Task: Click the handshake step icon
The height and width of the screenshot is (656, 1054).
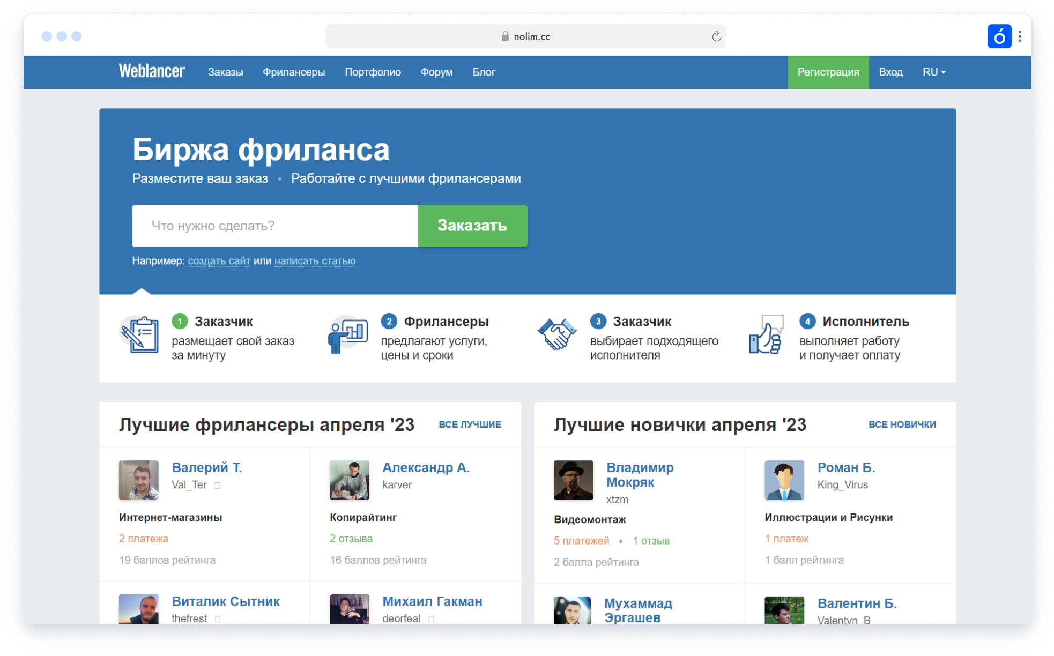Action: 557,334
